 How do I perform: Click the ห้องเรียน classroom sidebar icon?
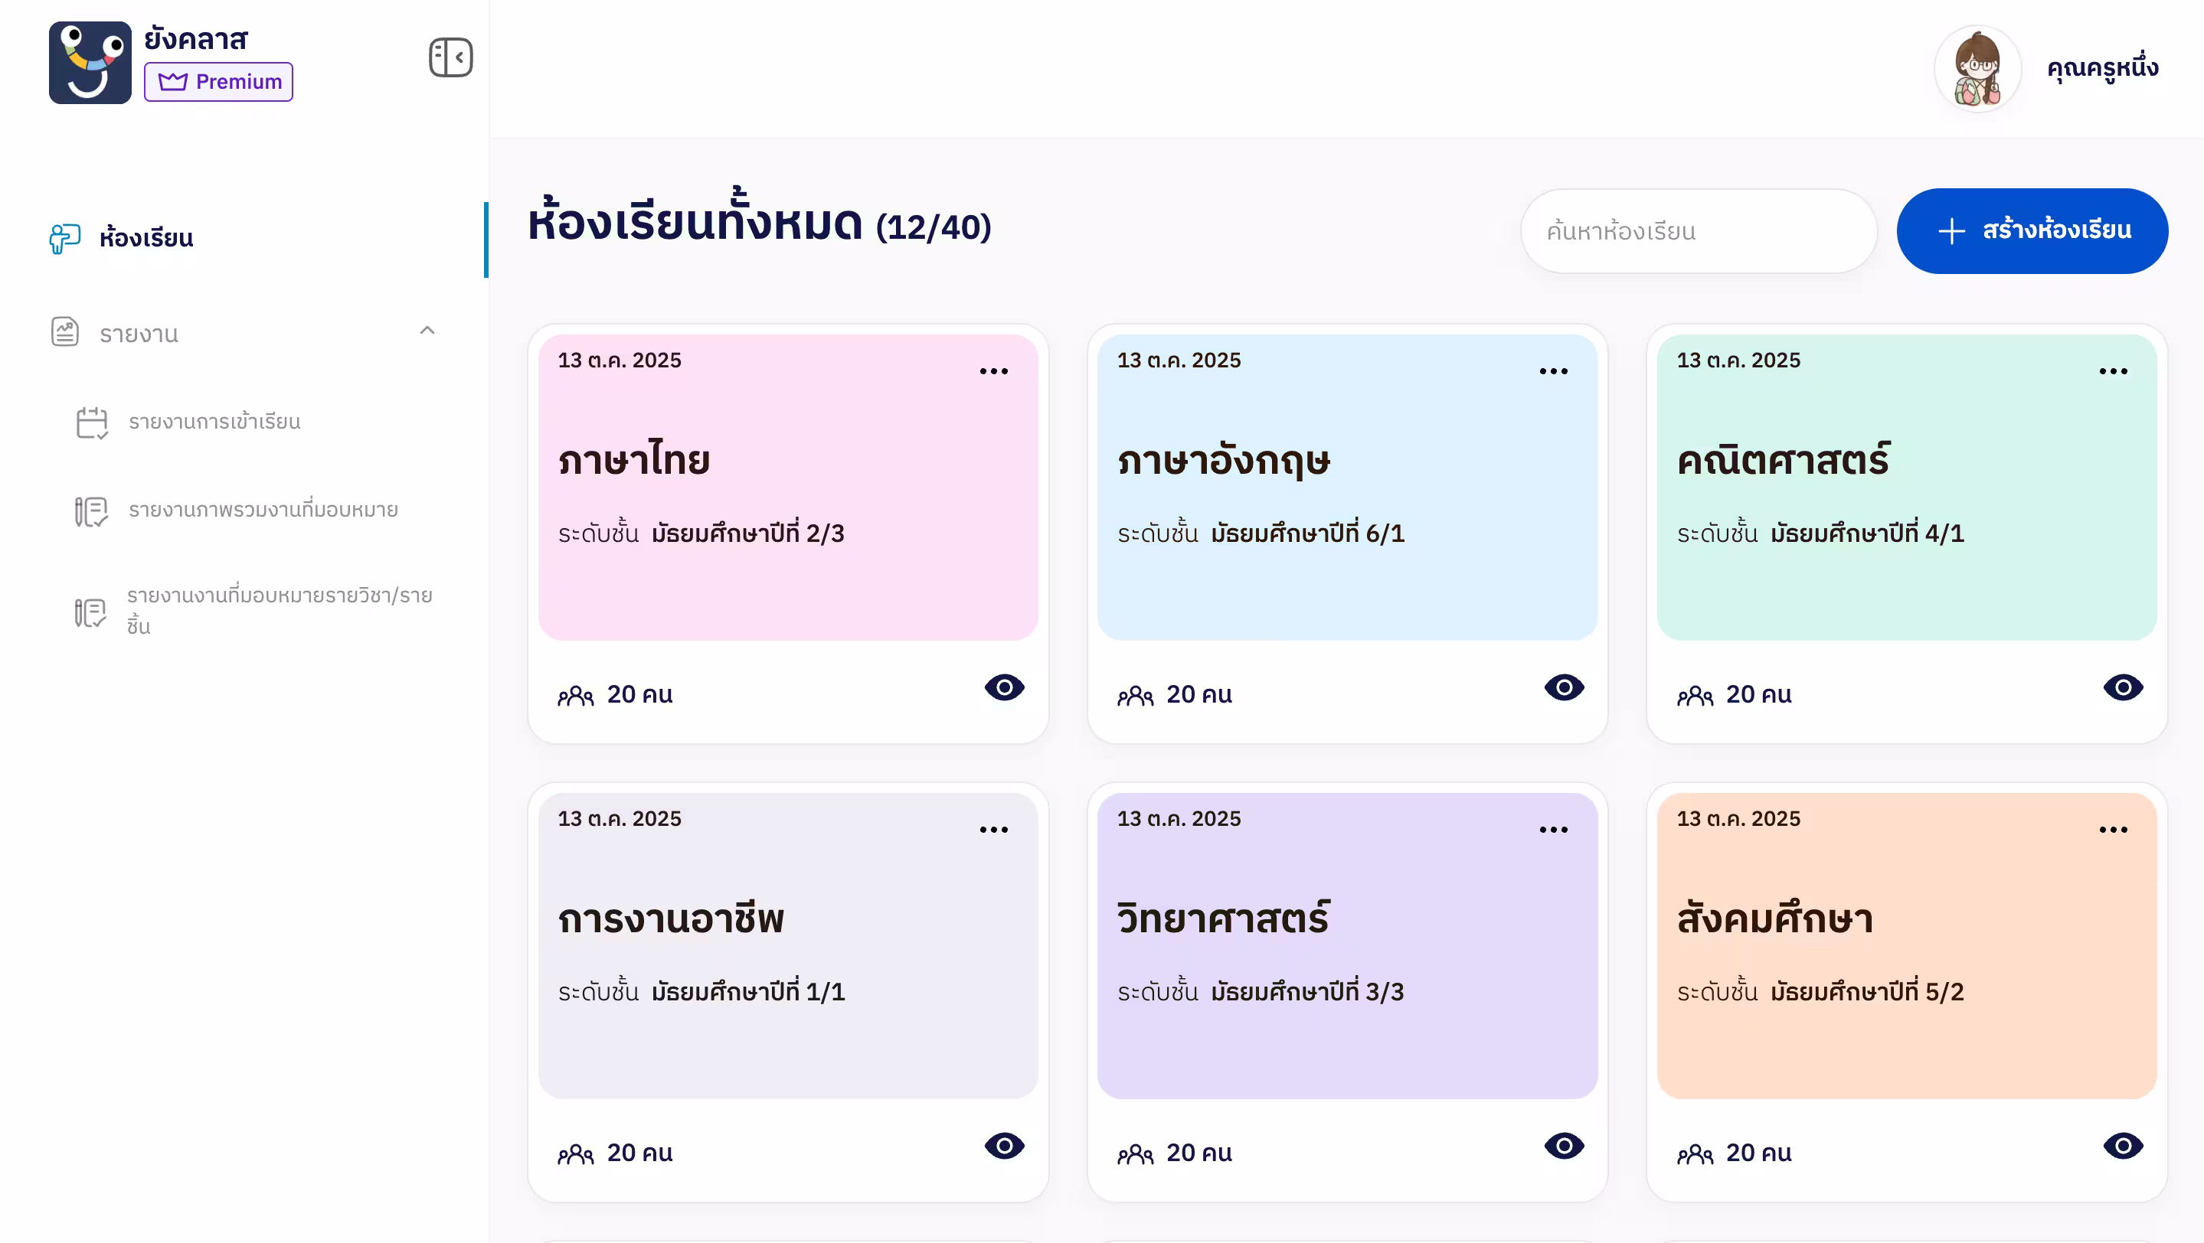(65, 238)
